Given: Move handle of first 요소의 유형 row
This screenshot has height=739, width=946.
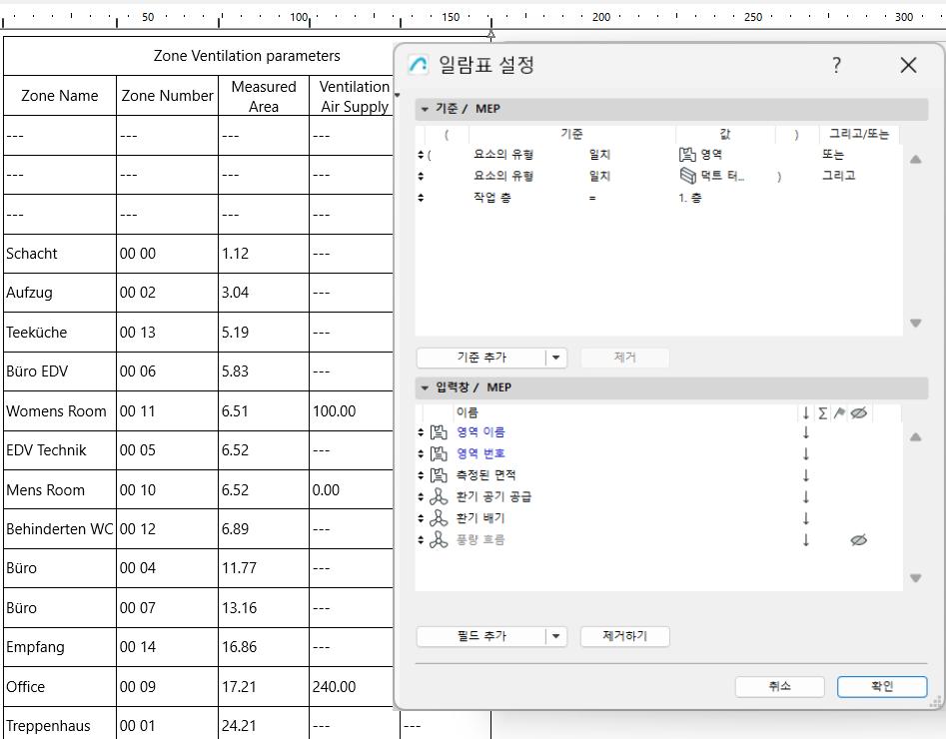Looking at the screenshot, I should pyautogui.click(x=421, y=155).
